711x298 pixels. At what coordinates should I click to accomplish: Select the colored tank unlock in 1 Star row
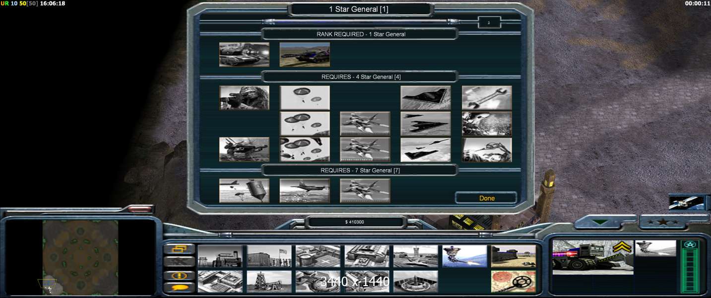coord(304,54)
